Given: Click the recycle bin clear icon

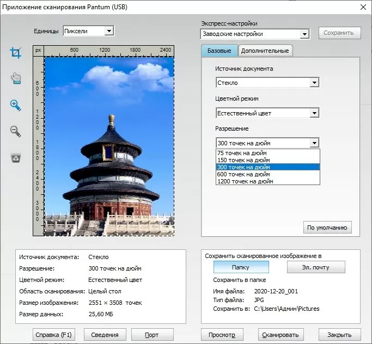Looking at the screenshot, I should point(16,158).
